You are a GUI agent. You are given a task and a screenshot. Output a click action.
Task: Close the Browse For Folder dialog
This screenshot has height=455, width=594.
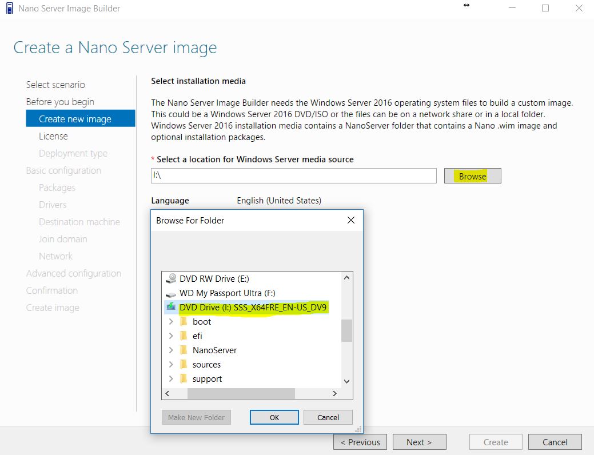click(x=351, y=220)
